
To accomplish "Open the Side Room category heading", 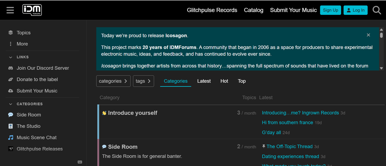I will coord(123,147).
